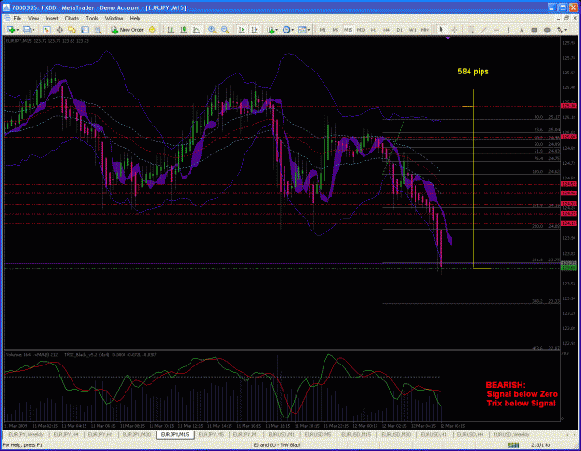Open the Window menu
Viewport: 581px width, 451px height.
point(113,19)
